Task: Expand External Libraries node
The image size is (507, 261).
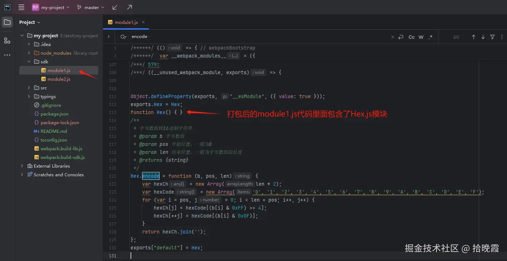Action: click(22, 166)
